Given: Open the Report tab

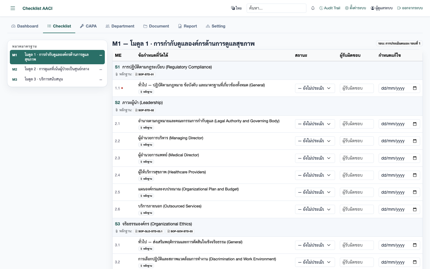Looking at the screenshot, I should [x=188, y=26].
